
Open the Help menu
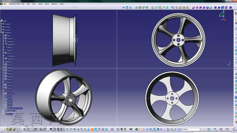(x=62, y=4)
